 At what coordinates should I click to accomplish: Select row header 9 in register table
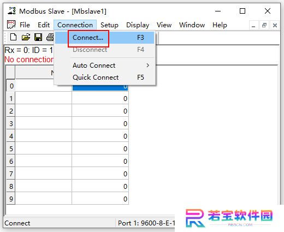pyautogui.click(x=11, y=199)
